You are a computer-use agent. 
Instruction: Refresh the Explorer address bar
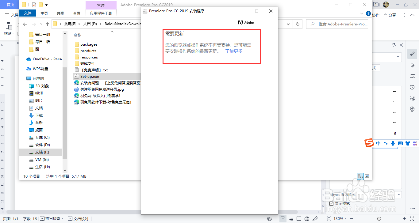[297, 24]
